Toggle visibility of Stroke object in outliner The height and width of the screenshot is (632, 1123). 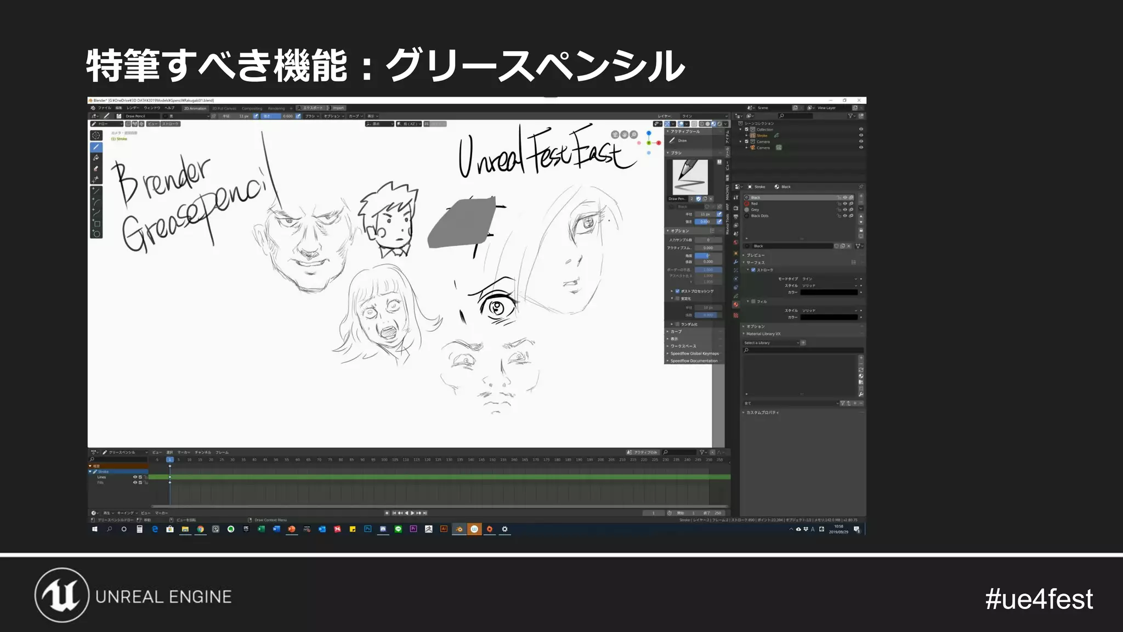point(861,136)
